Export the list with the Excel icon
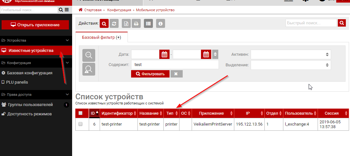350x156 pixels. [126, 24]
